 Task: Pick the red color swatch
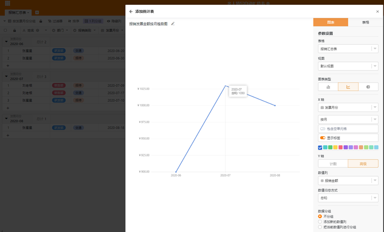tap(340, 147)
